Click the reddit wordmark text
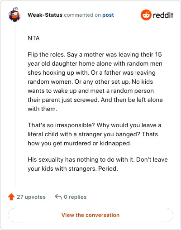Viewport: 181px width, 230px height. coord(163,15)
